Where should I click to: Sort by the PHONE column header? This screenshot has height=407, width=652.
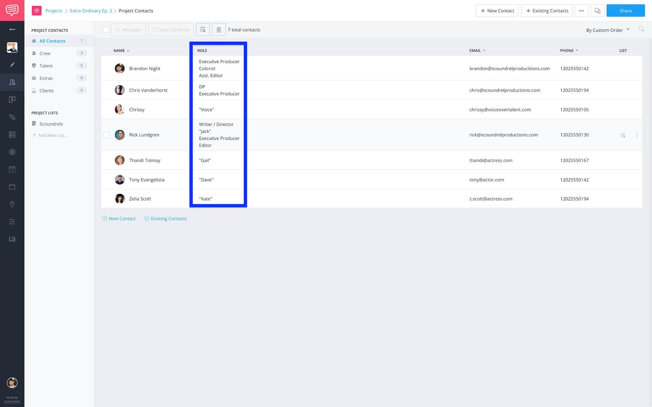tap(569, 51)
